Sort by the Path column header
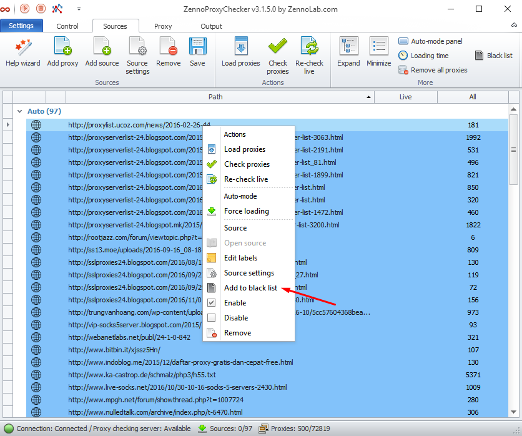The height and width of the screenshot is (436, 522). click(220, 97)
